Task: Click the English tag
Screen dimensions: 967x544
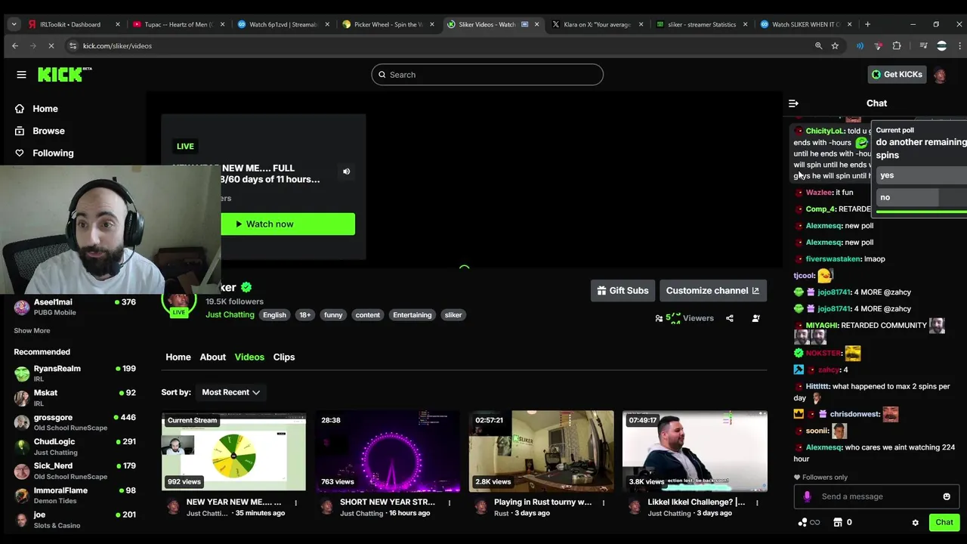Action: pyautogui.click(x=274, y=315)
